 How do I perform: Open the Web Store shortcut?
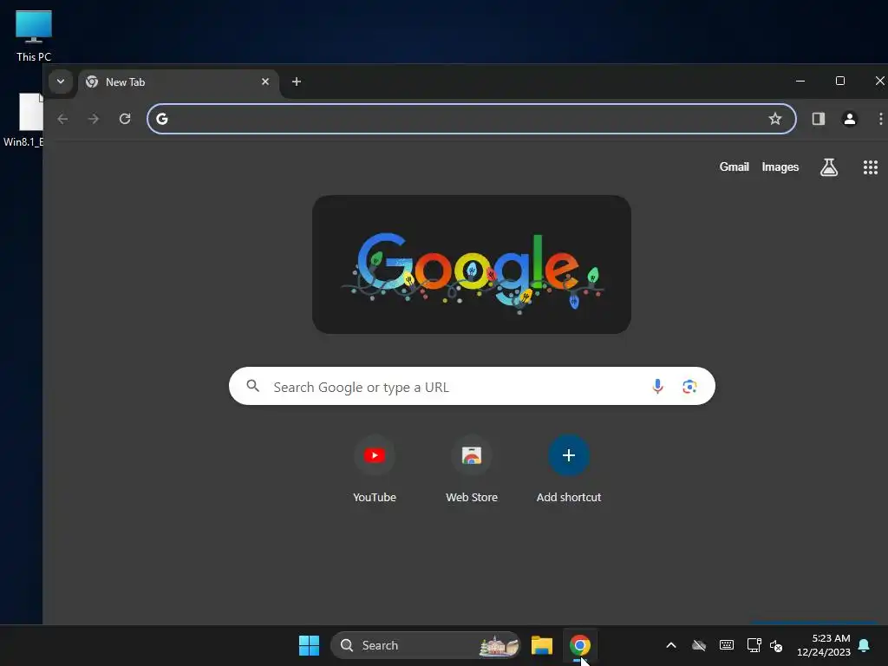[x=472, y=469]
